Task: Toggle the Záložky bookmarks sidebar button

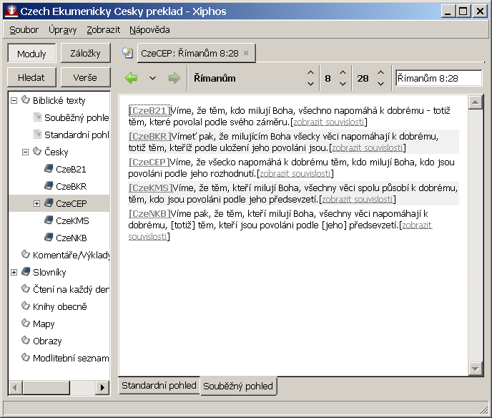Action: (85, 53)
